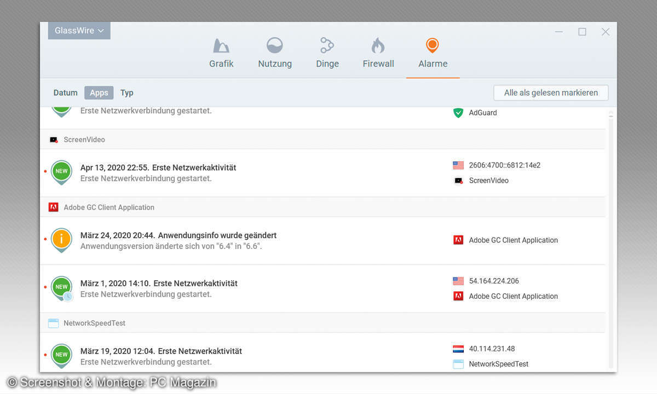Click NetworkSpeedTest icon below 40.114.231.48
This screenshot has width=657, height=394.
point(458,364)
